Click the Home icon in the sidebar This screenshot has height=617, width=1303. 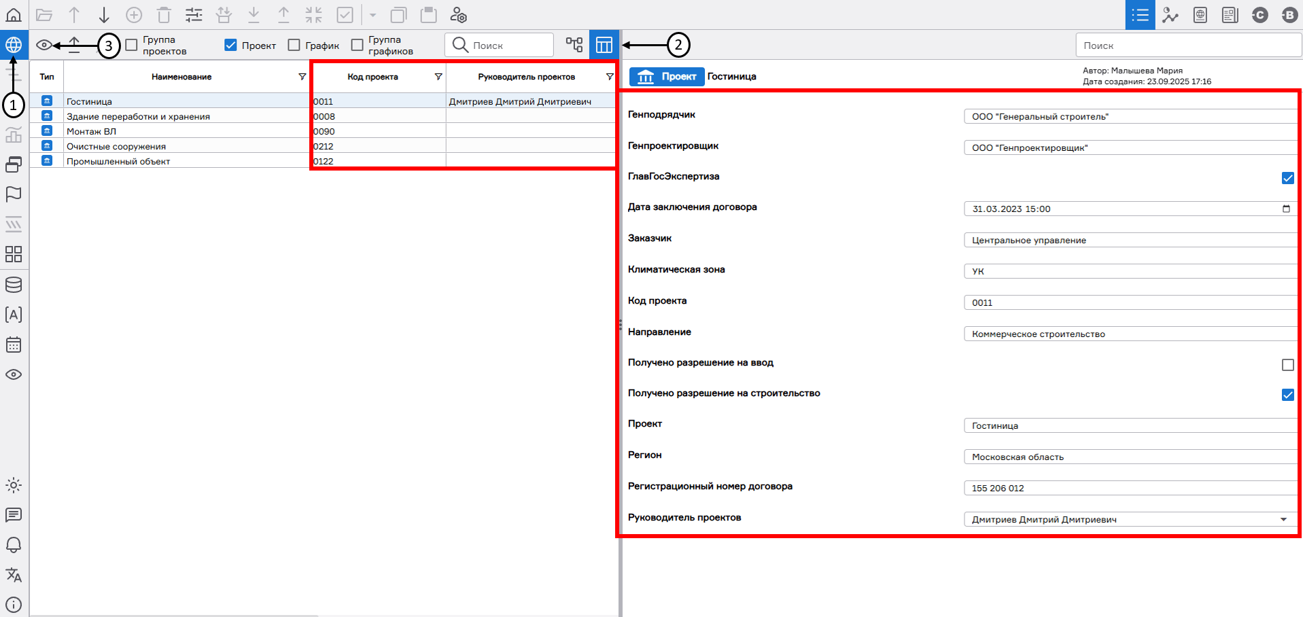pyautogui.click(x=14, y=15)
